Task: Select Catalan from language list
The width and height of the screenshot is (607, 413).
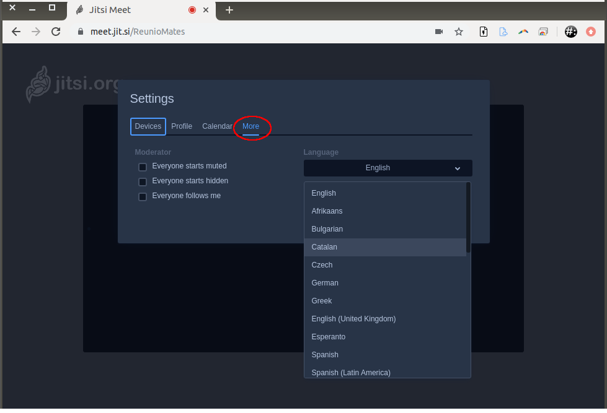Action: (324, 247)
